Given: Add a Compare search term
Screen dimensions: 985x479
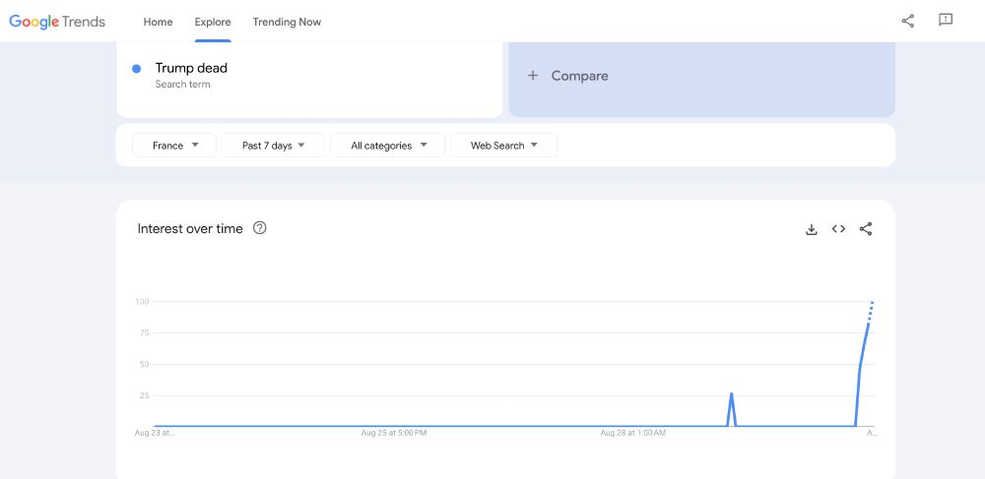Looking at the screenshot, I should coord(701,76).
